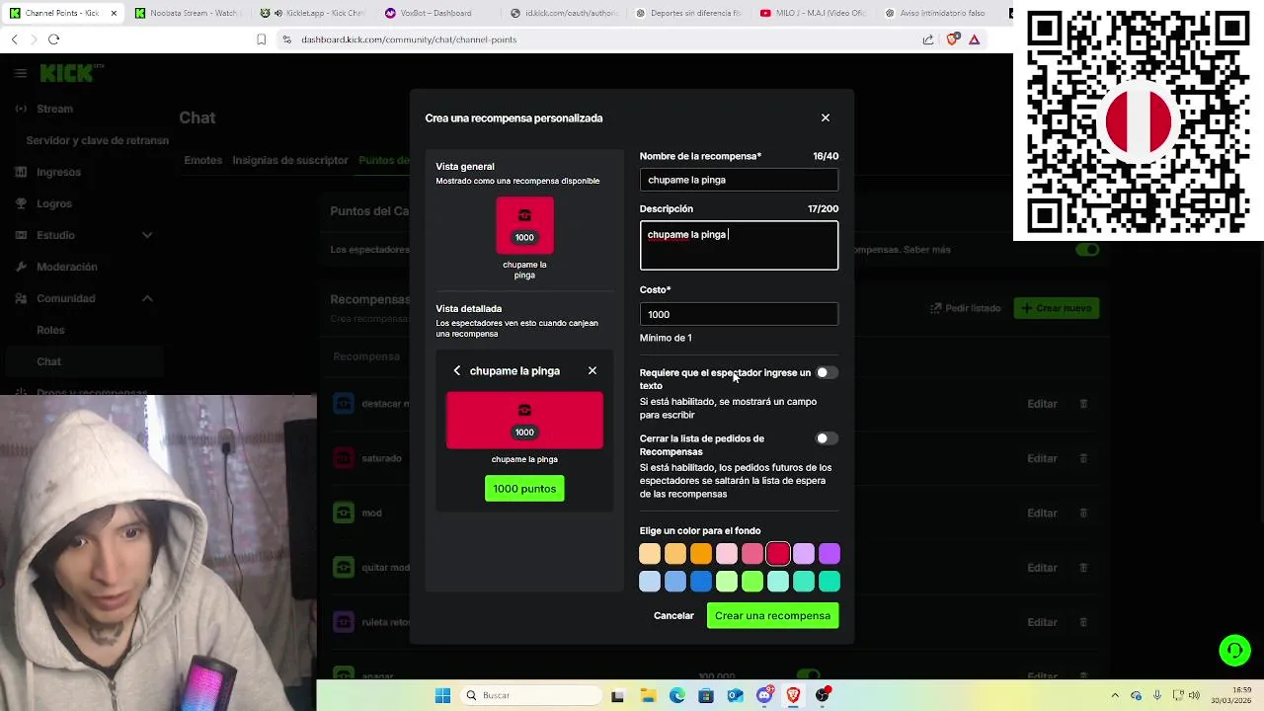Open the share icon in the address bar
Screen dimensions: 1264x711
(x=928, y=39)
